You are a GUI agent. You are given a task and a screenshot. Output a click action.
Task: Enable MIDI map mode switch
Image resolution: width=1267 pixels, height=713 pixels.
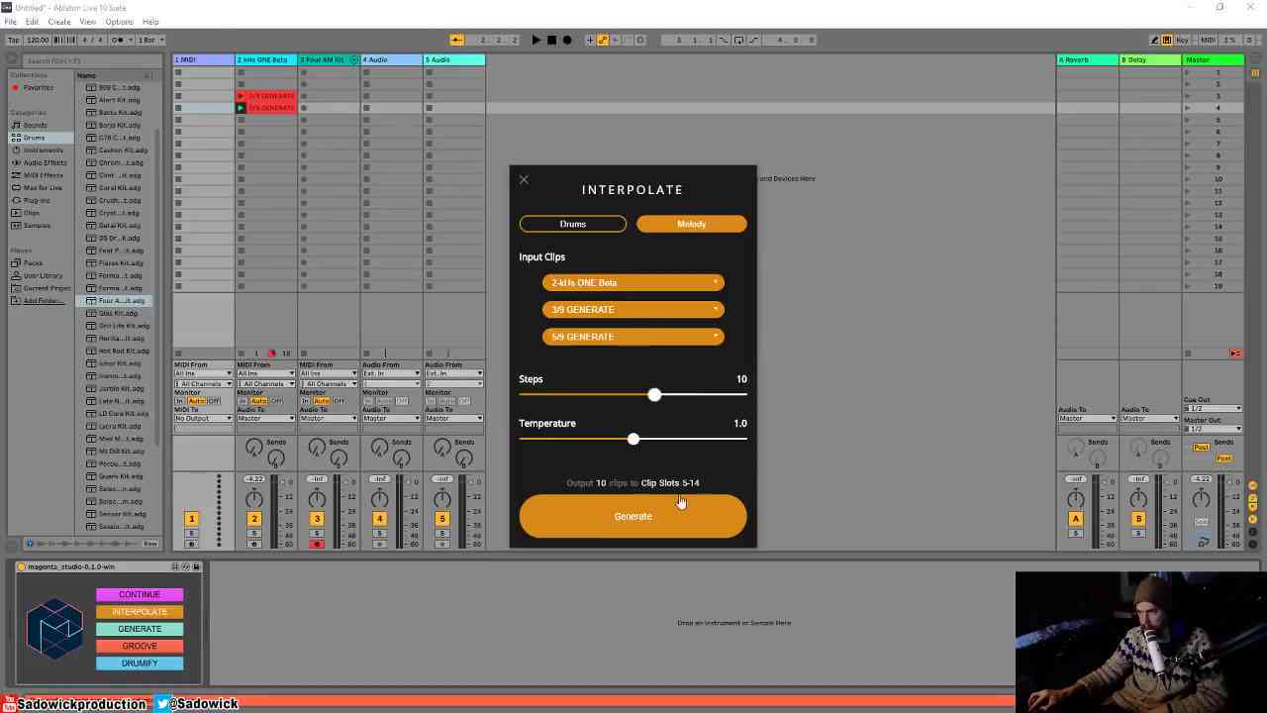click(x=1208, y=40)
